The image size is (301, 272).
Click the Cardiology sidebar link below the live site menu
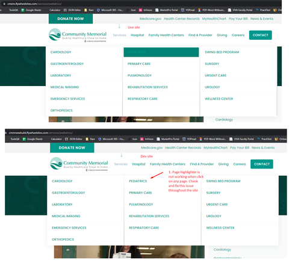click(x=224, y=120)
